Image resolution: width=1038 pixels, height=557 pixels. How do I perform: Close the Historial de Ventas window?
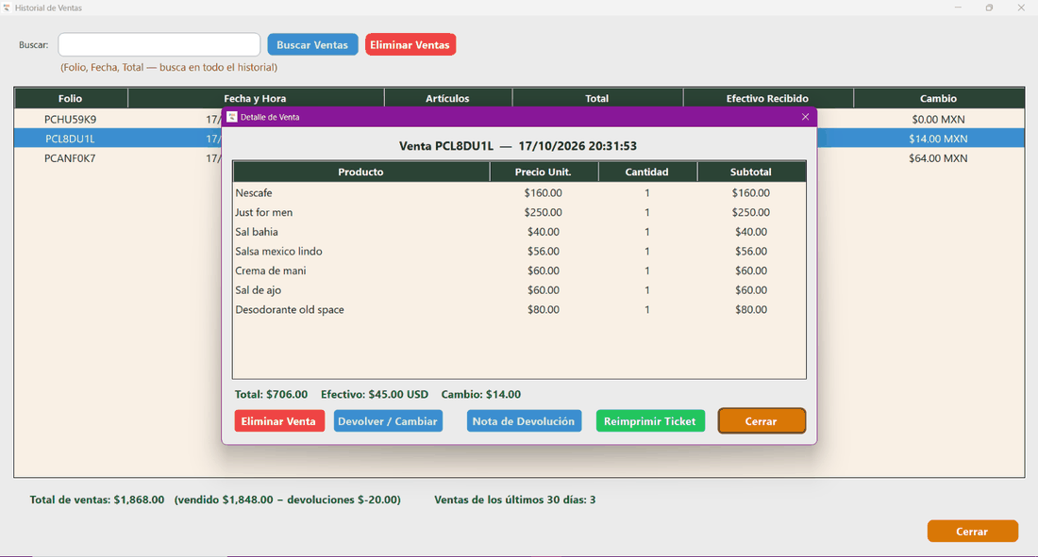[1021, 8]
